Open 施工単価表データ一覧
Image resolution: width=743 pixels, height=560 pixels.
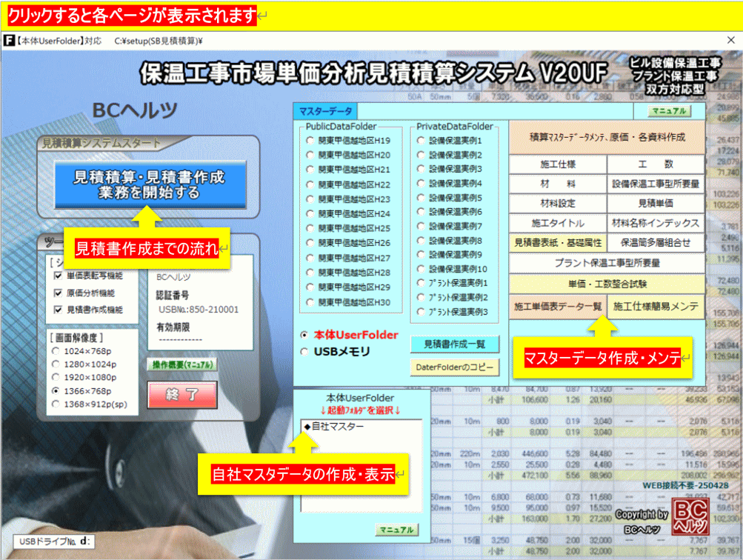point(558,307)
